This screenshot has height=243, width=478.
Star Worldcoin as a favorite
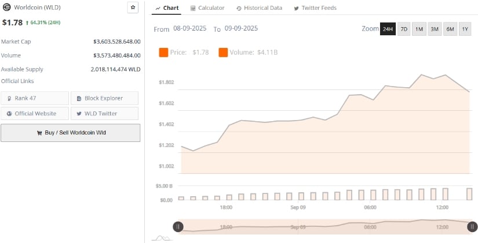tap(133, 8)
